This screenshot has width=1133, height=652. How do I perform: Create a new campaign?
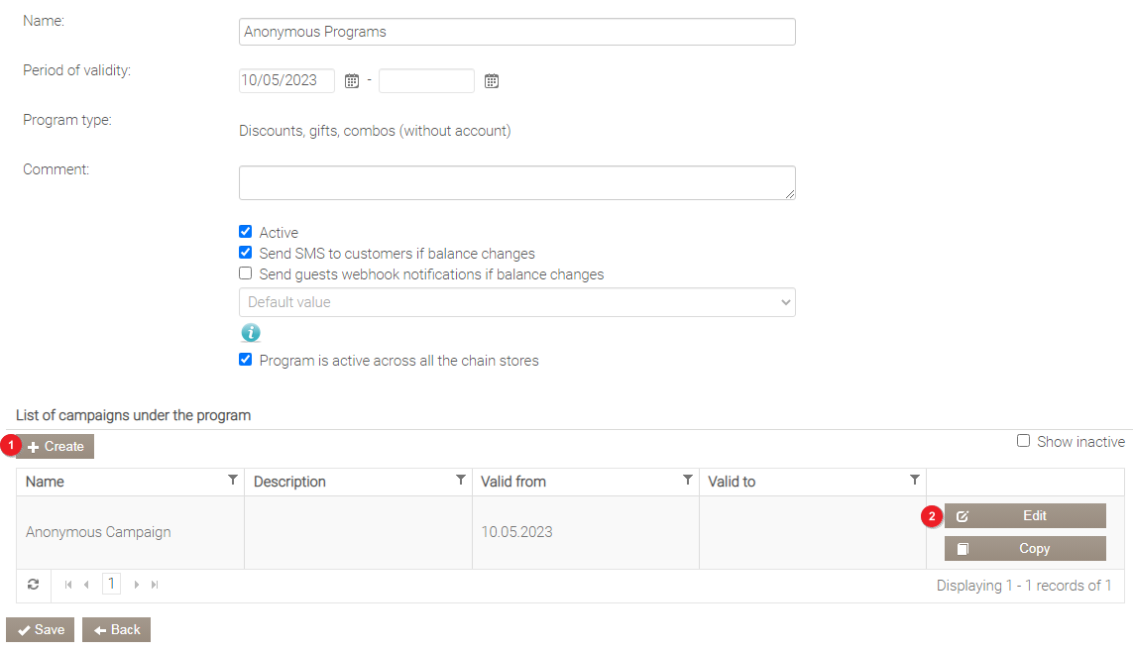pyautogui.click(x=56, y=447)
